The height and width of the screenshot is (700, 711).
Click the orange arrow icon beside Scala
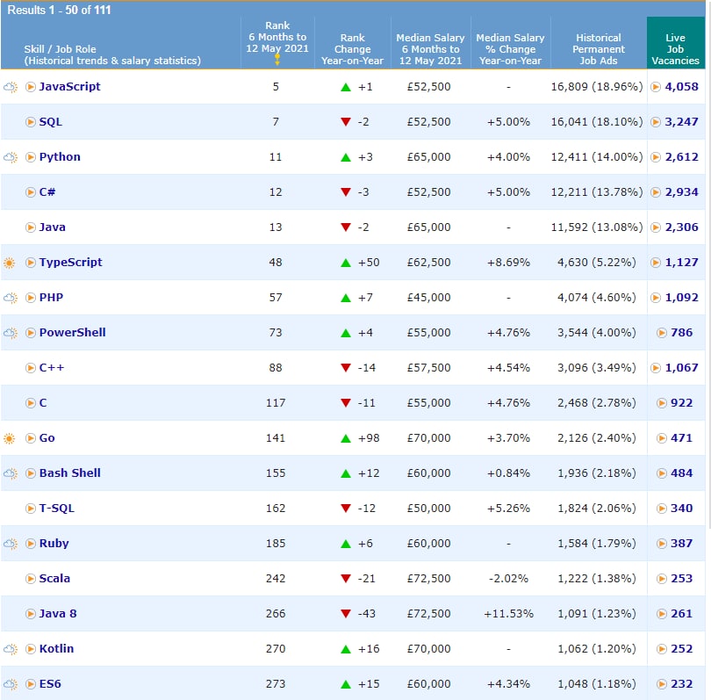(x=31, y=579)
